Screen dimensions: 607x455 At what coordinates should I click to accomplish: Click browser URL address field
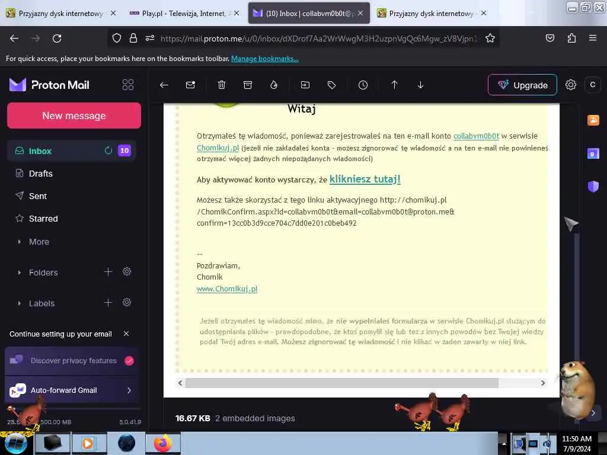[320, 39]
